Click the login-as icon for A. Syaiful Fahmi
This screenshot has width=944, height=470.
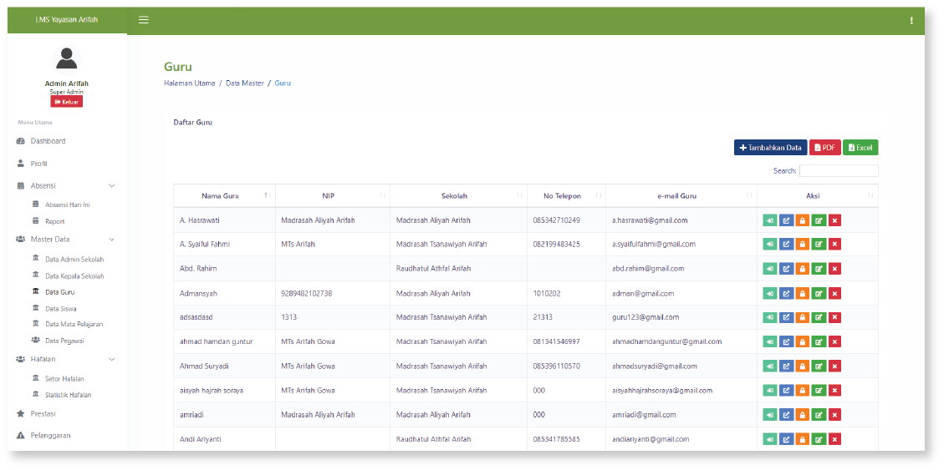coord(770,244)
